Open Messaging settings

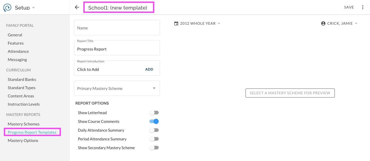click(17, 60)
